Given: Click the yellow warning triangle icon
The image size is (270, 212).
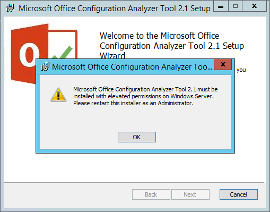Looking at the screenshot, I should (x=58, y=95).
